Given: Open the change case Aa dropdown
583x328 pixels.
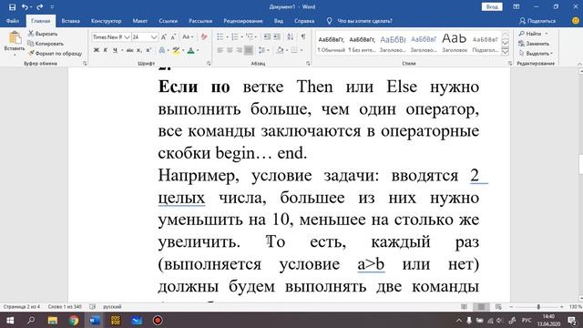Looking at the screenshot, I should [x=188, y=37].
